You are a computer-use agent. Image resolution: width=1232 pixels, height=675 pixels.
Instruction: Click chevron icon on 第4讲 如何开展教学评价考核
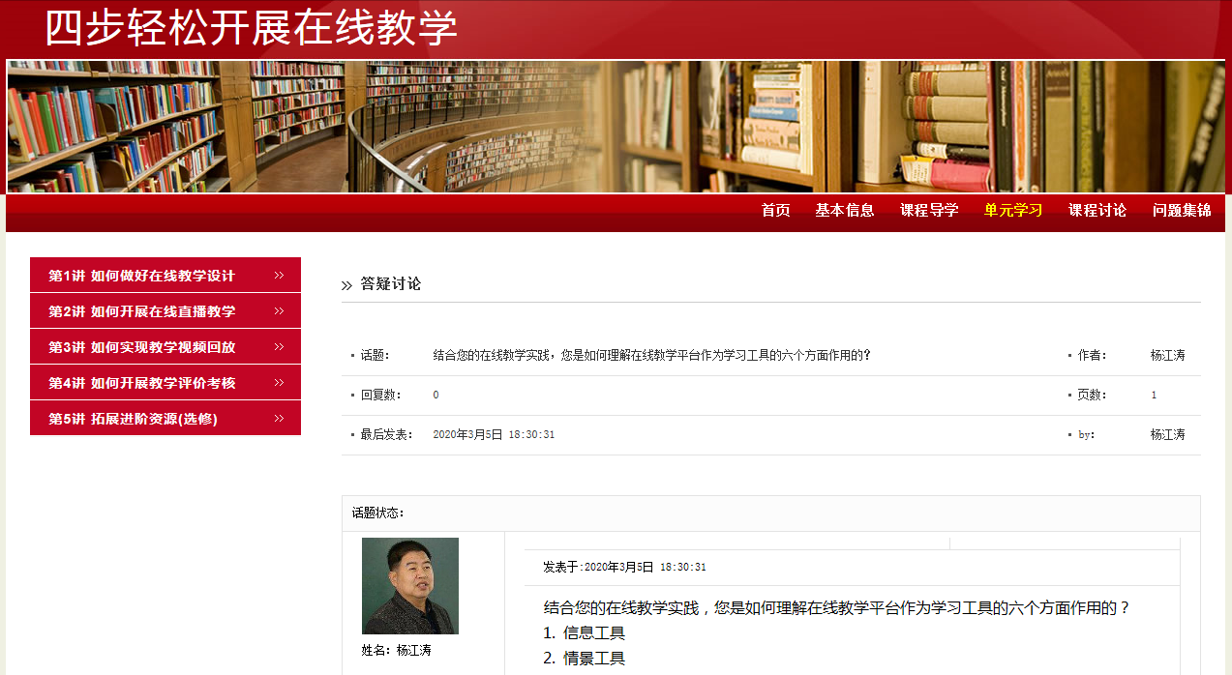[279, 383]
